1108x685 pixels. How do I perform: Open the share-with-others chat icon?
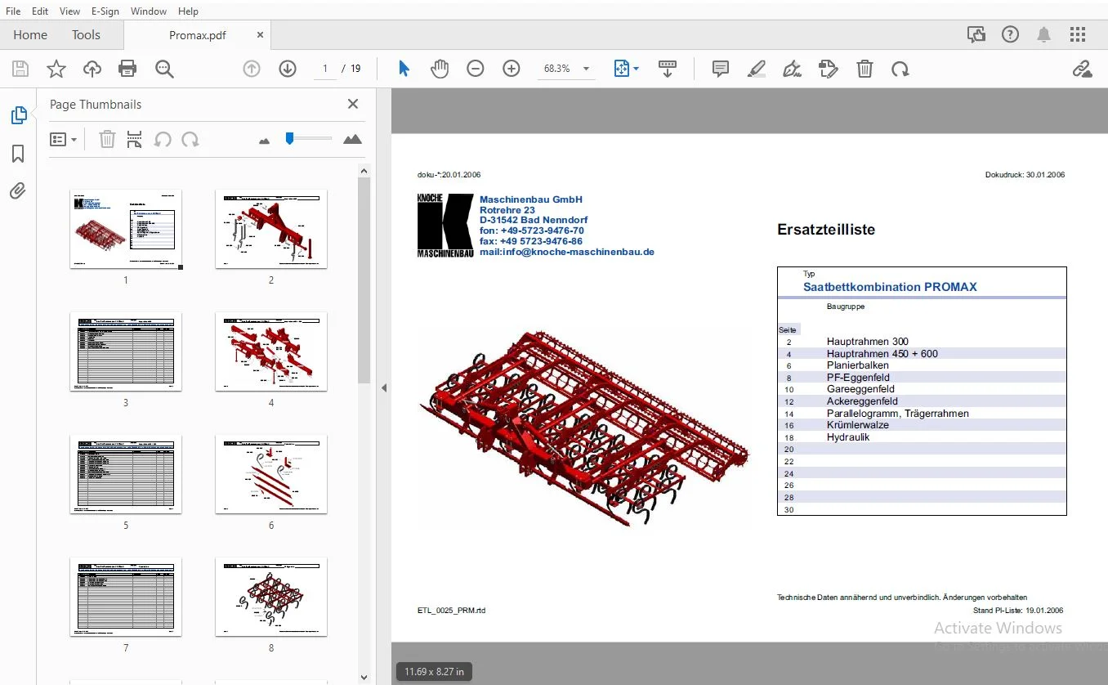[976, 34]
